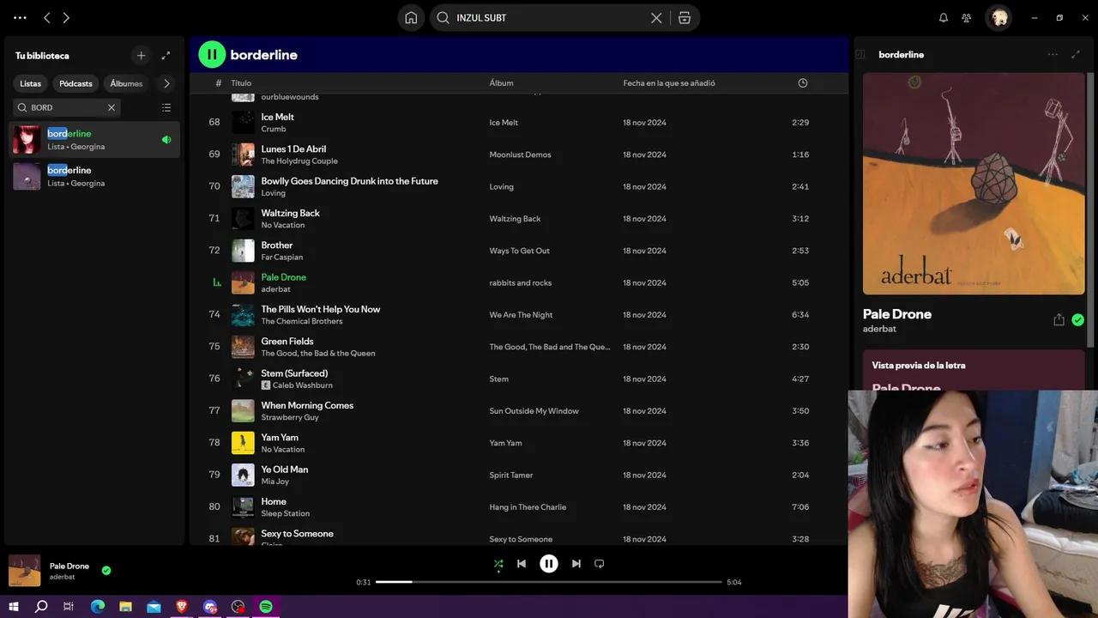Image resolution: width=1098 pixels, height=618 pixels.
Task: Open The Holydrug Couple artist link
Action: (x=299, y=161)
